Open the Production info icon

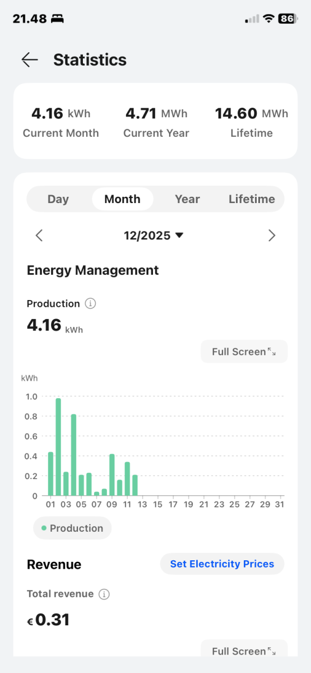tap(90, 303)
